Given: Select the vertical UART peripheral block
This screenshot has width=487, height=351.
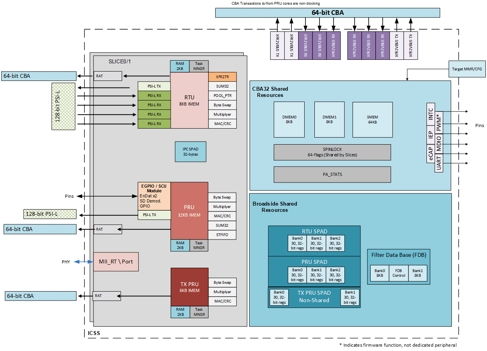Looking at the screenshot, I should pyautogui.click(x=439, y=164).
